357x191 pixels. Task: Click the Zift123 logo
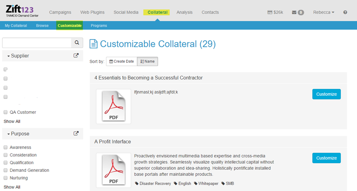point(20,11)
